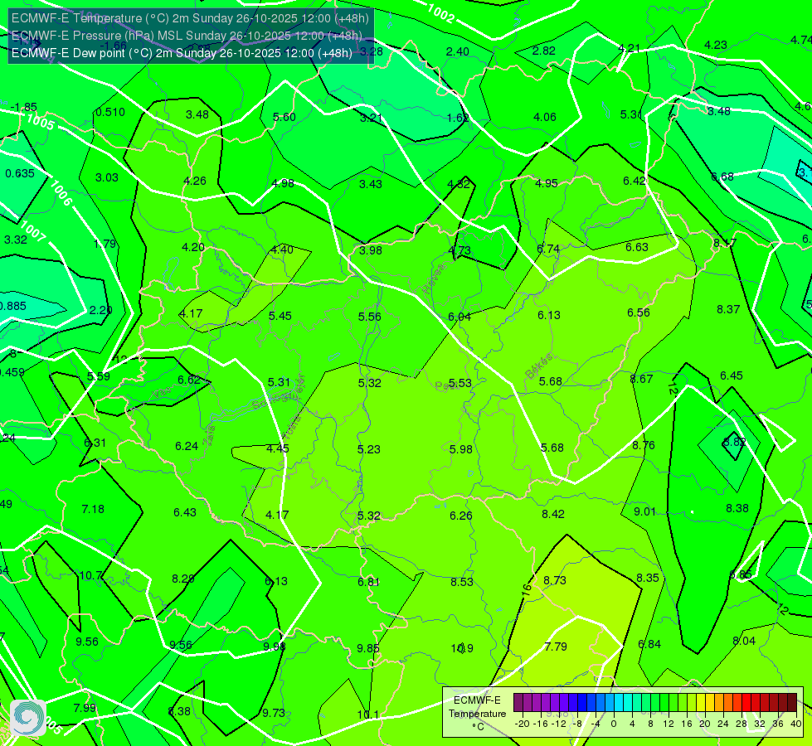
Task: Click the 7.18 grid value
Action: (x=93, y=510)
